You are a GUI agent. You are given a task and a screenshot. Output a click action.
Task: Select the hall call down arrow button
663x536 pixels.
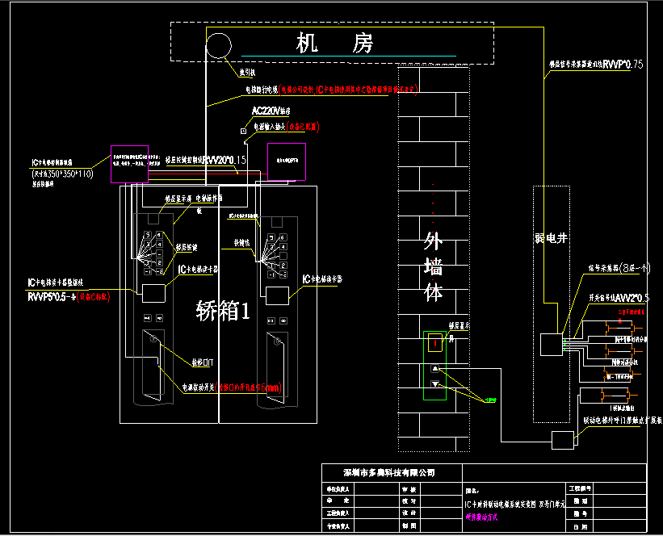coord(436,384)
